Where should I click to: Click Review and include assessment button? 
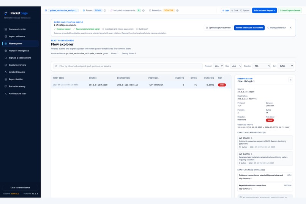click(x=249, y=28)
